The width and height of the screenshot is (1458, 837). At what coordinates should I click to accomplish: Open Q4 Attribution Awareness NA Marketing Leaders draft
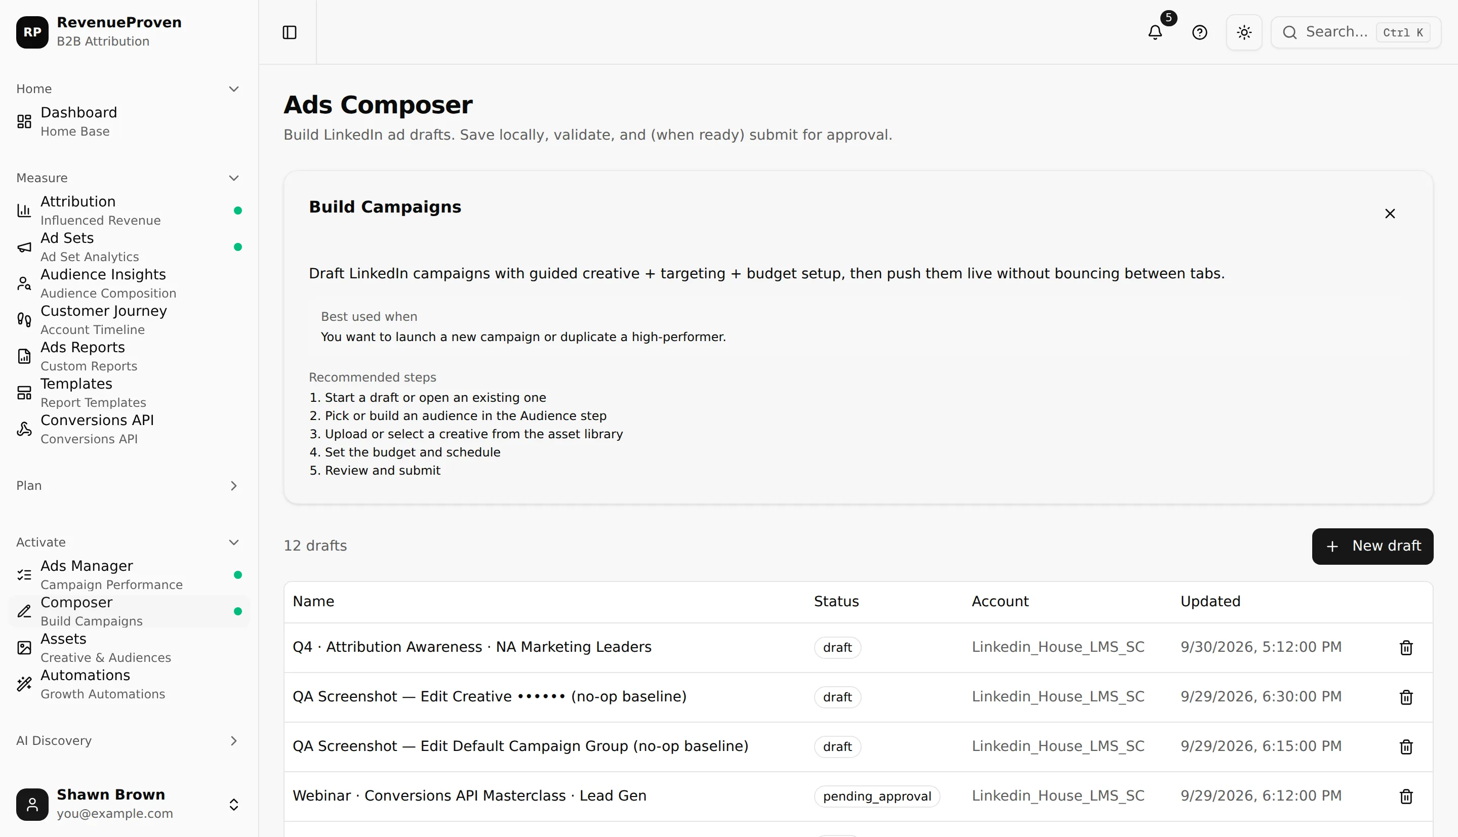(x=472, y=647)
